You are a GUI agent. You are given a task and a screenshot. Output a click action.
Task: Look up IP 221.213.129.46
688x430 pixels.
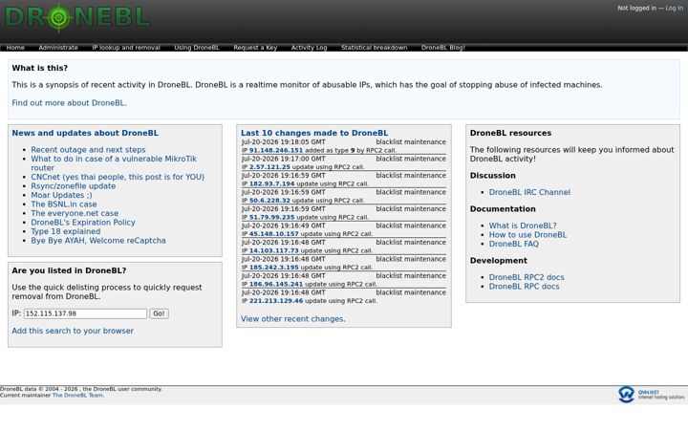[x=276, y=301]
